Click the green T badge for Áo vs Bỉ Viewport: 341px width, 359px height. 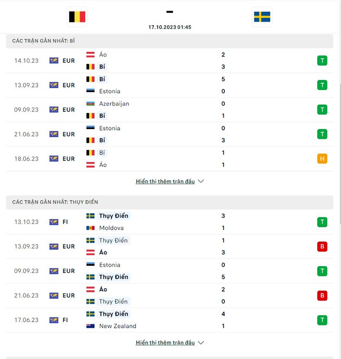point(322,61)
